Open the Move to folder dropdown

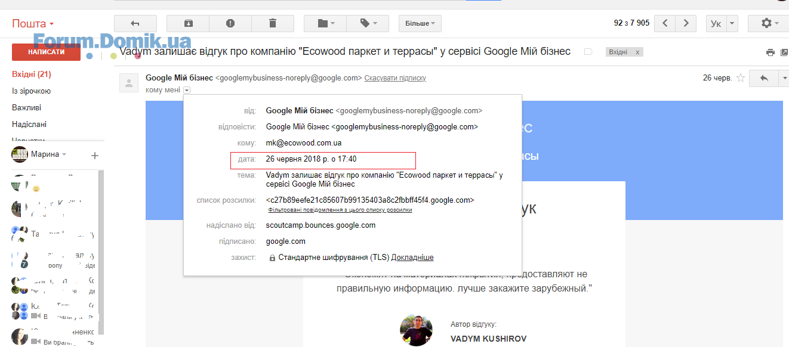[325, 23]
